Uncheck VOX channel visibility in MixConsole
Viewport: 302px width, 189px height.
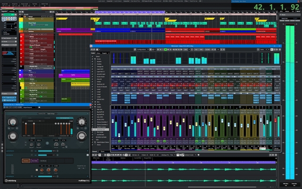coord(92,140)
